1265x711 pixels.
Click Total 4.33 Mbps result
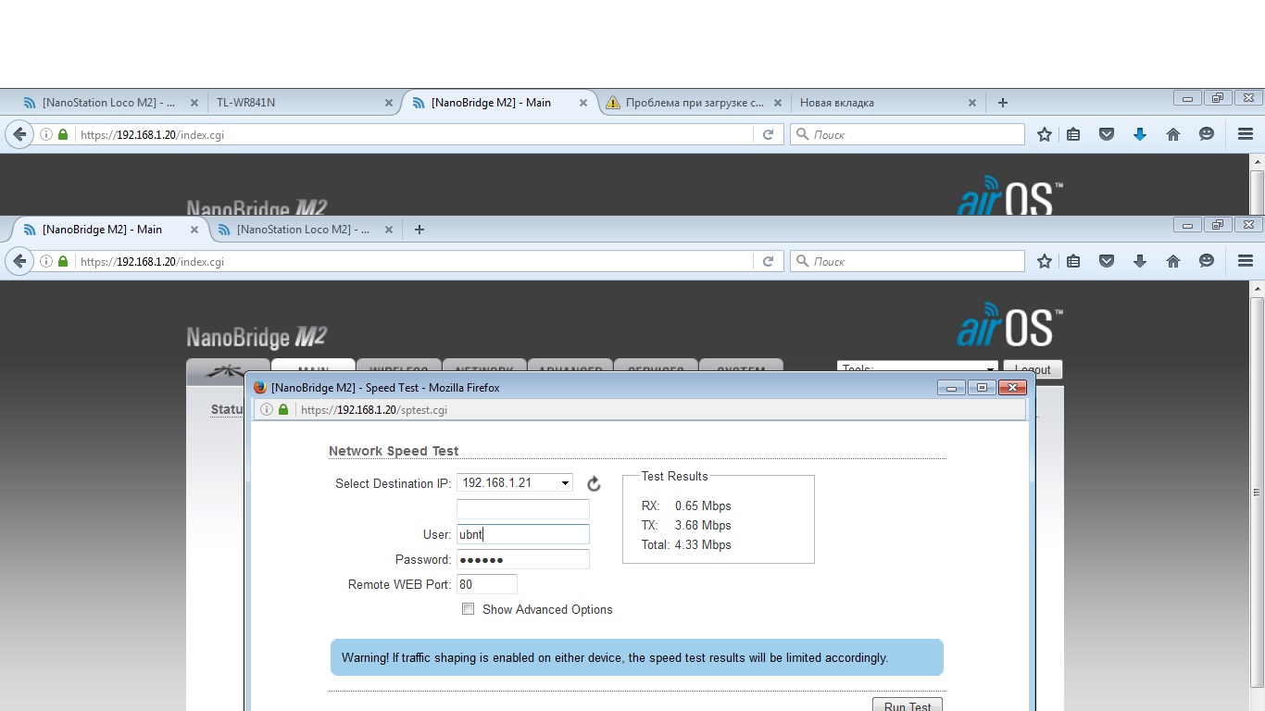click(x=686, y=544)
